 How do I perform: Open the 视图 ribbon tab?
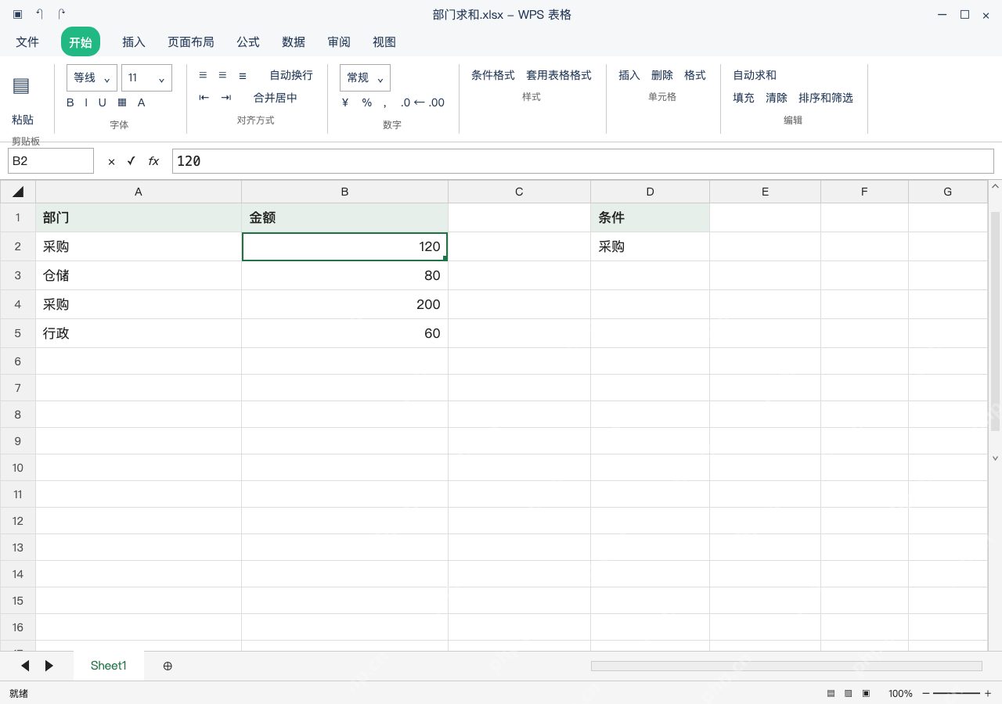384,42
